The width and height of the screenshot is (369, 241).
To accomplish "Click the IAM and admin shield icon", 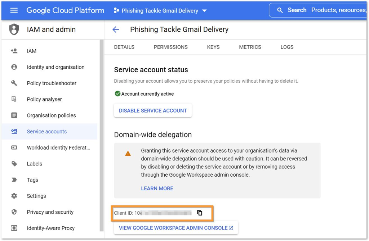I will [14, 29].
